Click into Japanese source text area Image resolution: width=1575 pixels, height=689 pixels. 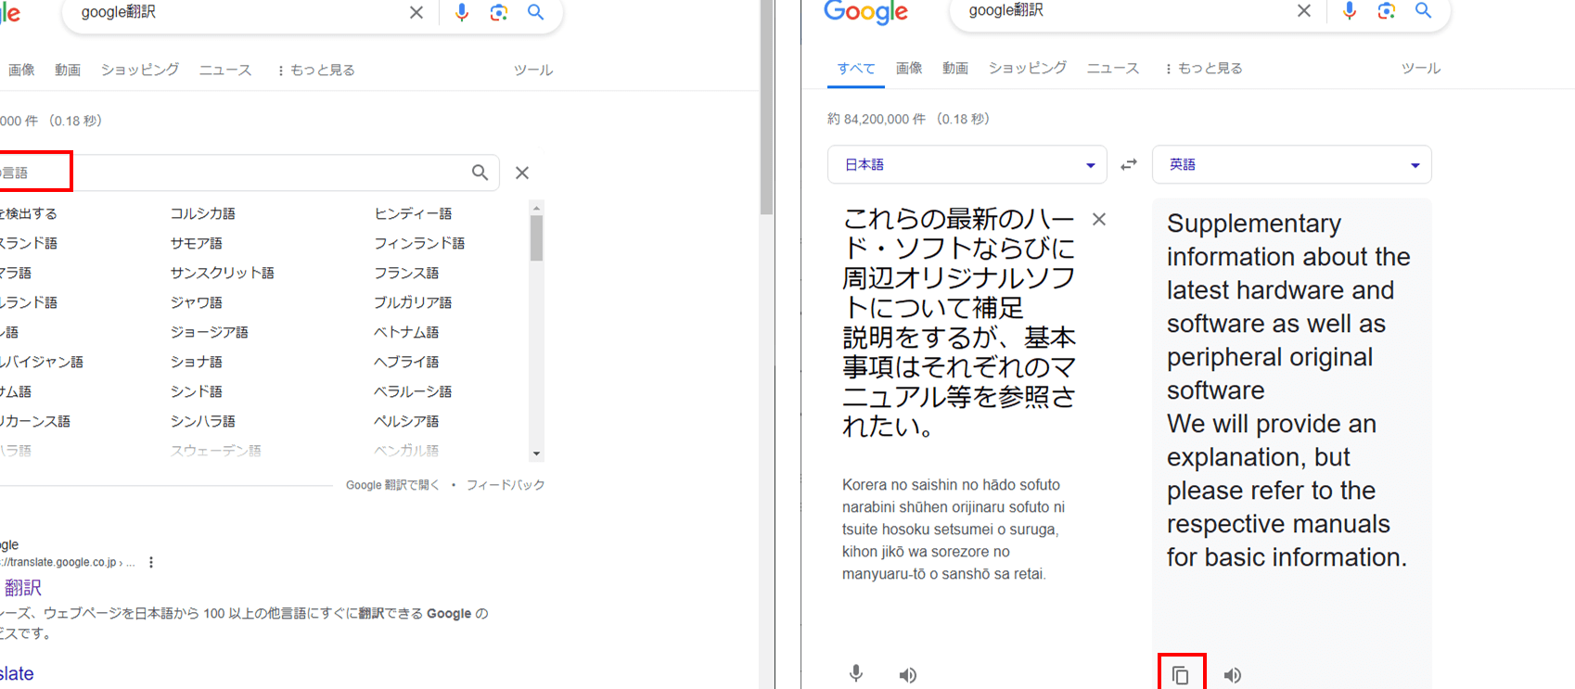[x=959, y=322]
